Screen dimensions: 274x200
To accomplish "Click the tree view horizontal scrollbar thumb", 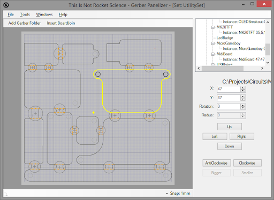I will pos(223,68).
